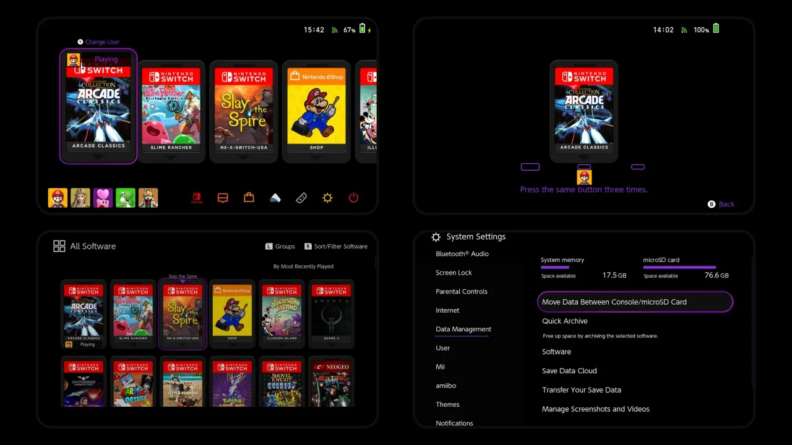Launch Slime Rancher from the Home game row
Image resolution: width=792 pixels, height=445 pixels.
(x=171, y=111)
